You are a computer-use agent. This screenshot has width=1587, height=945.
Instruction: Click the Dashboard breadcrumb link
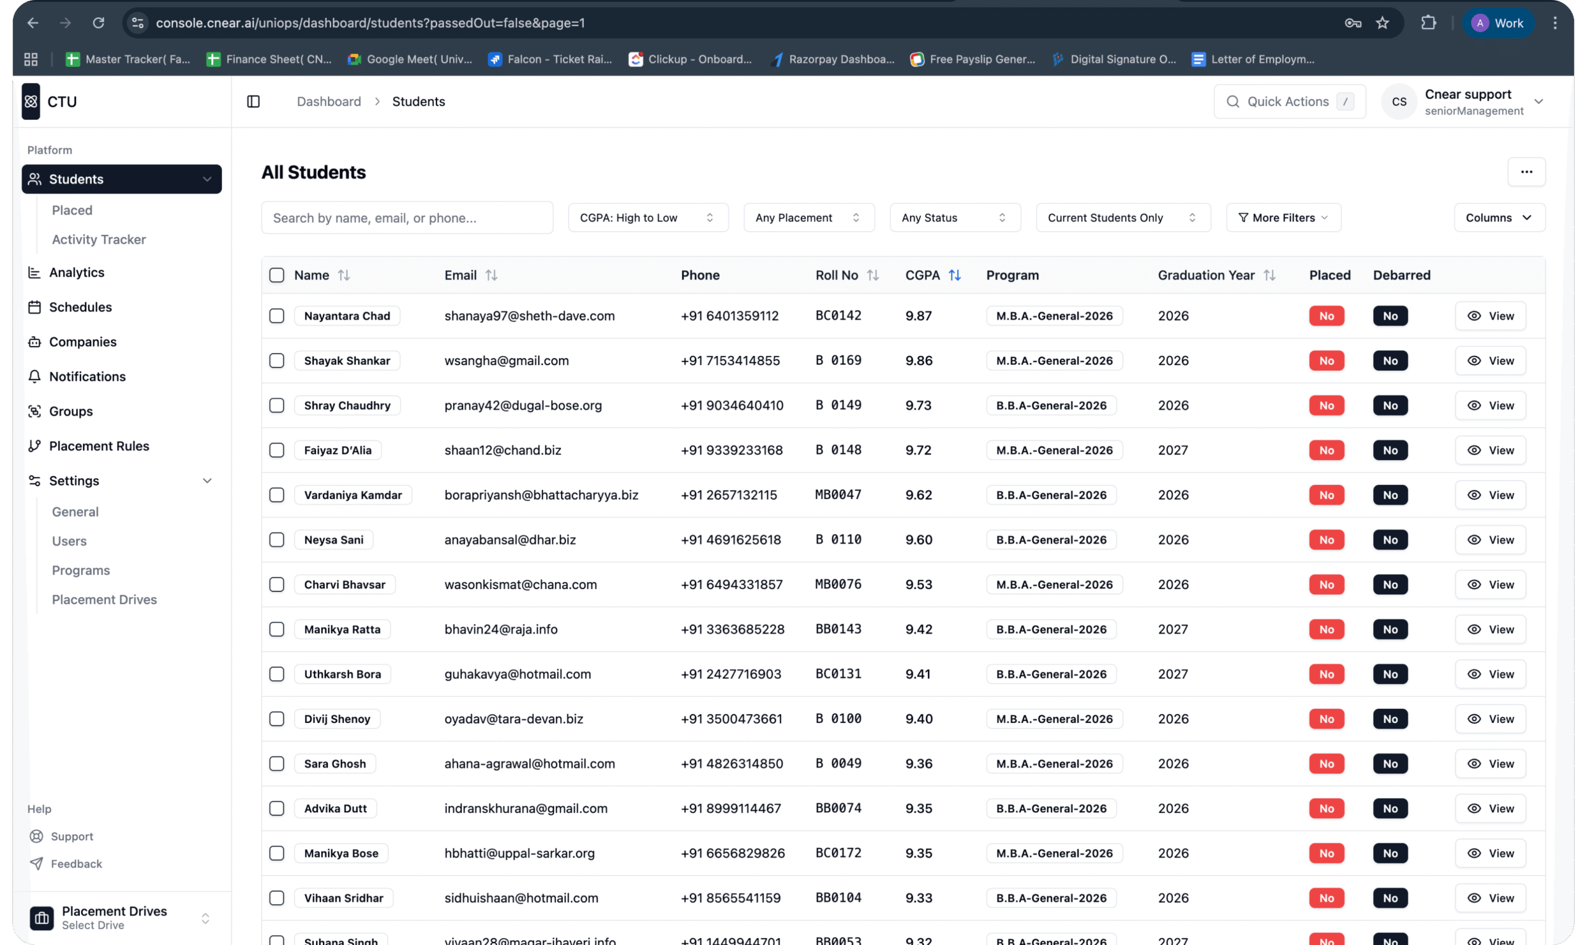click(329, 101)
